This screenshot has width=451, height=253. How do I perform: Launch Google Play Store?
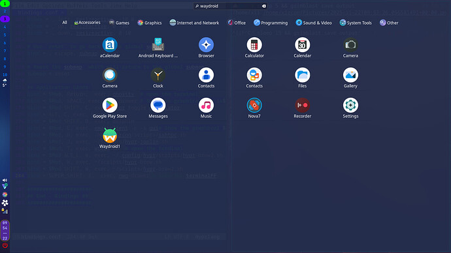point(110,108)
